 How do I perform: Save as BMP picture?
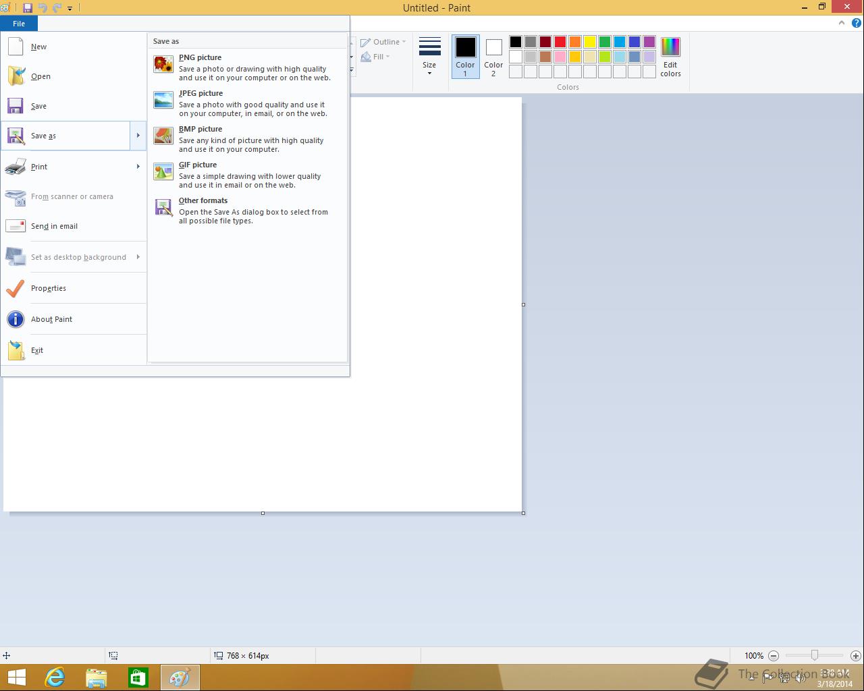pos(247,139)
